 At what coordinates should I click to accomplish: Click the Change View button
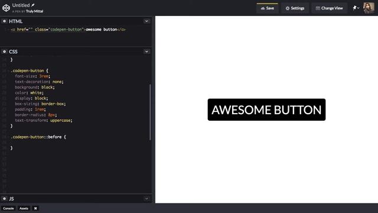(329, 8)
